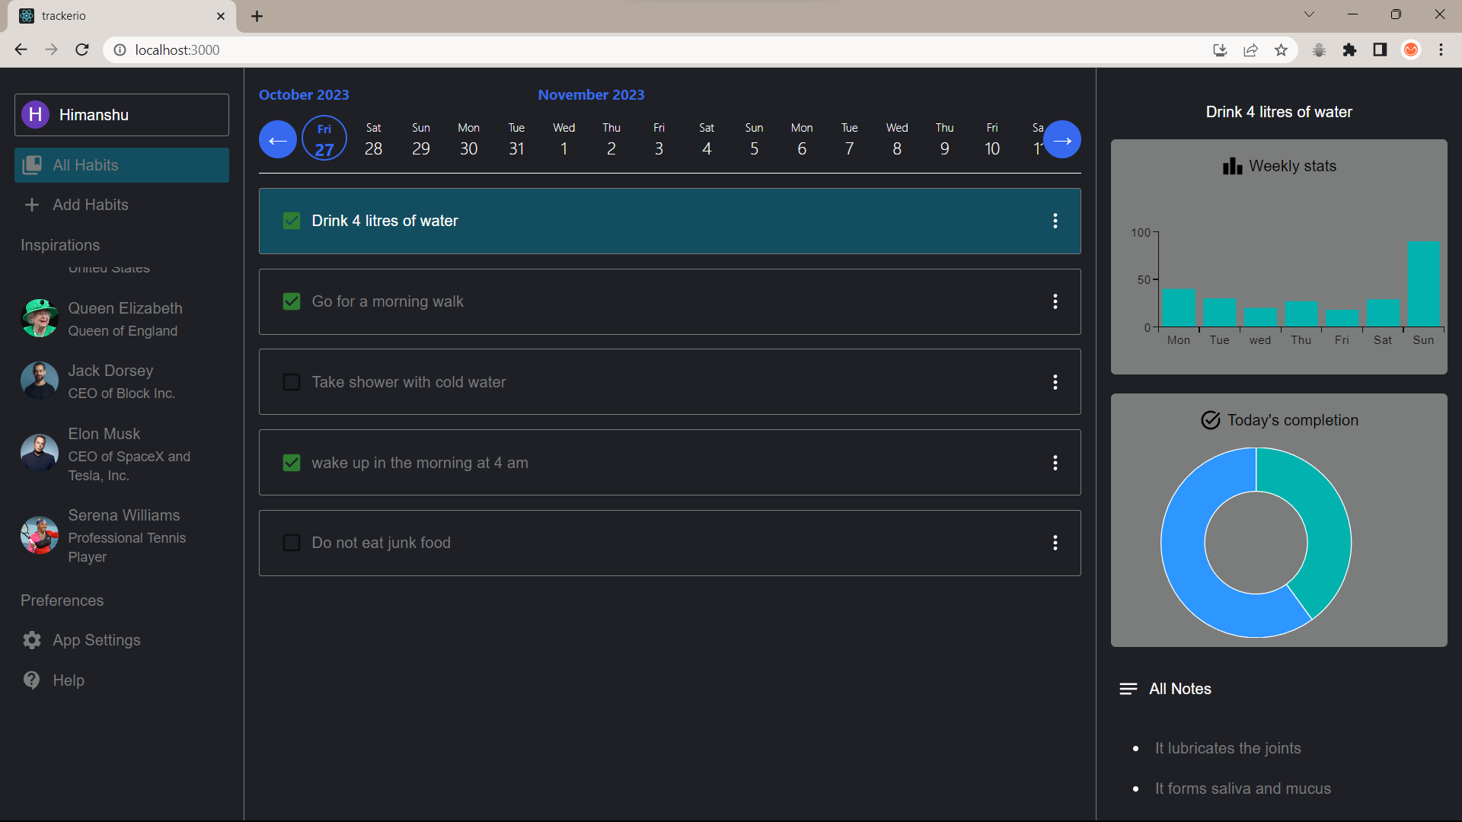Click the previous dates left arrow button
The height and width of the screenshot is (822, 1462).
click(277, 140)
